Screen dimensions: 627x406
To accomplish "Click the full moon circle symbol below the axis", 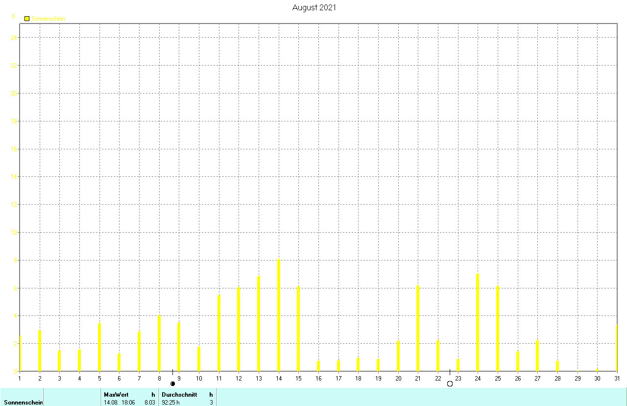I will pos(450,383).
